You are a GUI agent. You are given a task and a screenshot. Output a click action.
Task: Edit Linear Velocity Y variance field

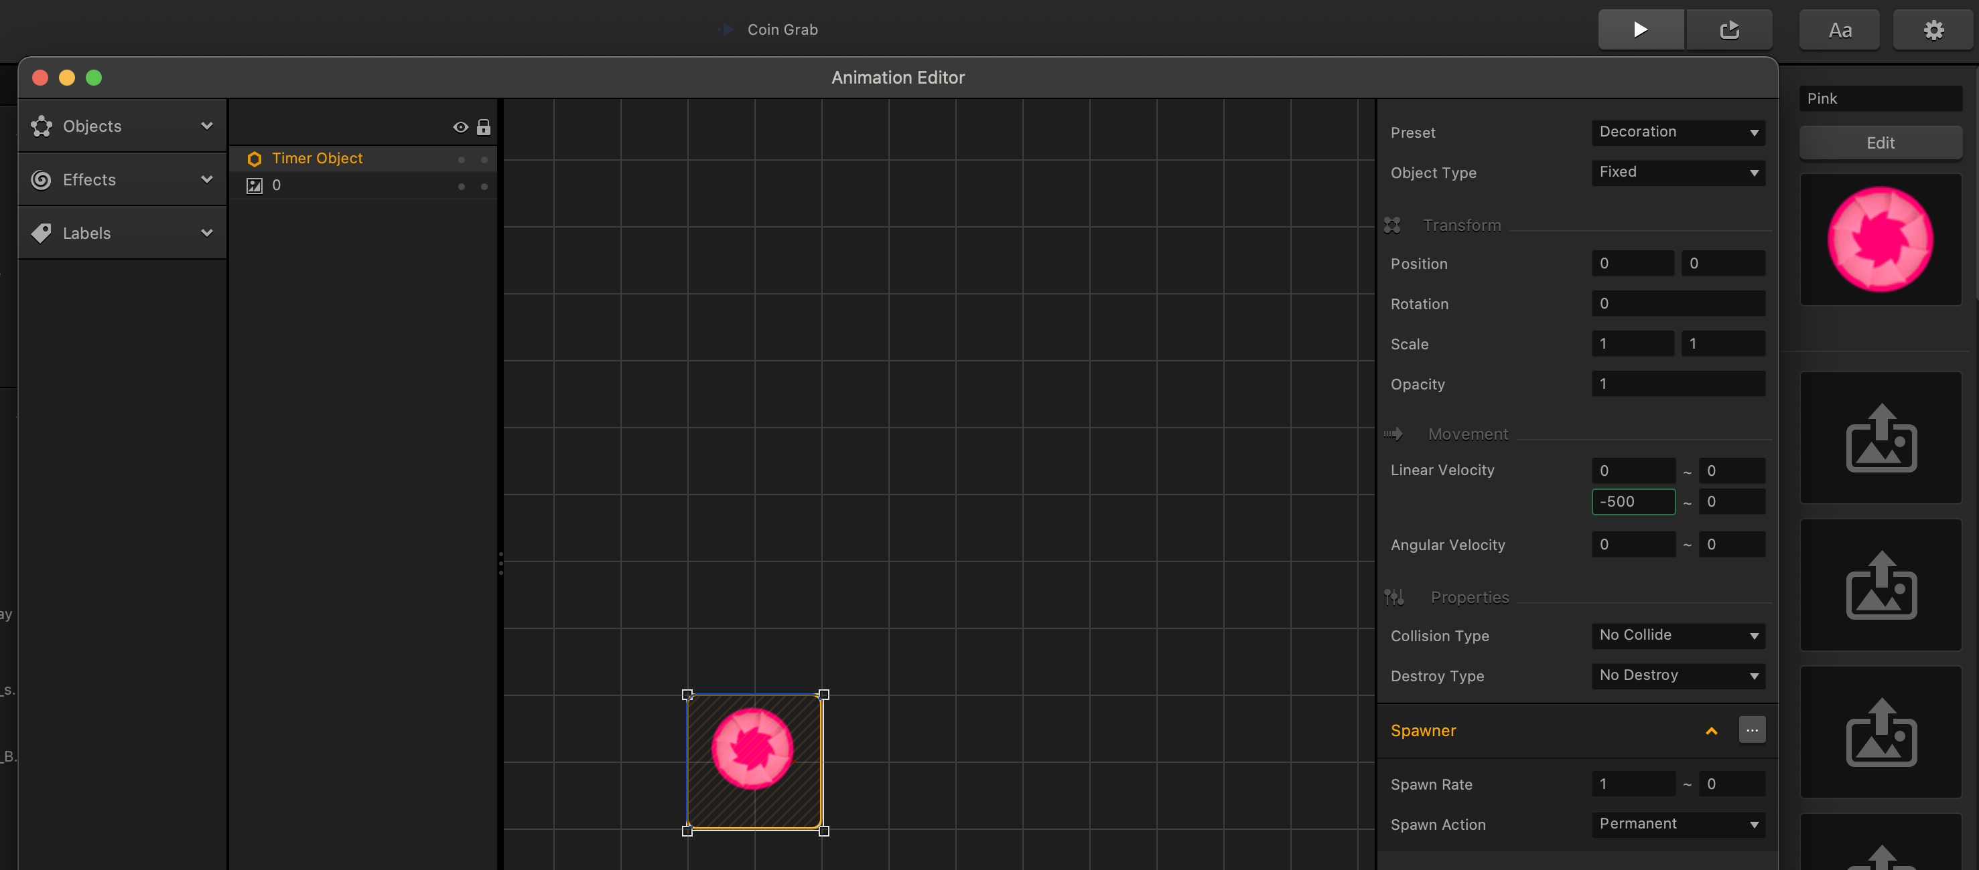click(x=1732, y=502)
